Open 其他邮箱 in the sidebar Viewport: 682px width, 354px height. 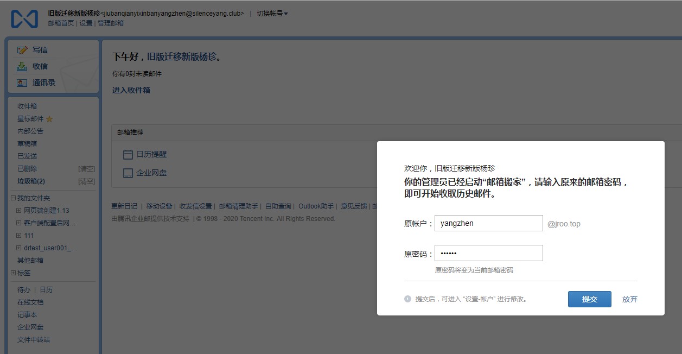click(30, 261)
